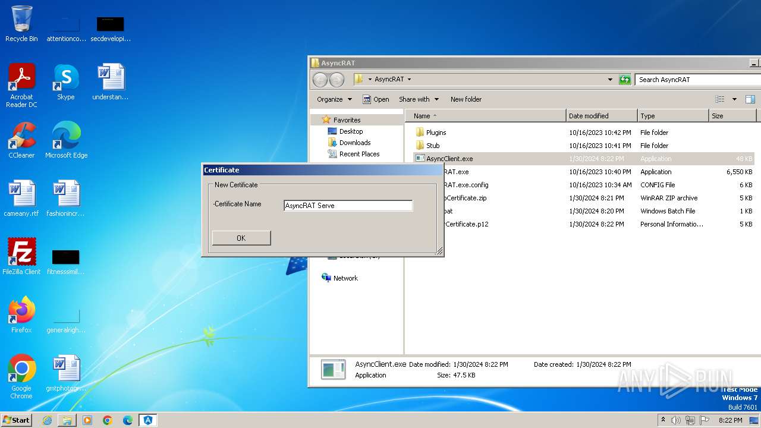Open Downloads in navigation pane

pos(355,143)
